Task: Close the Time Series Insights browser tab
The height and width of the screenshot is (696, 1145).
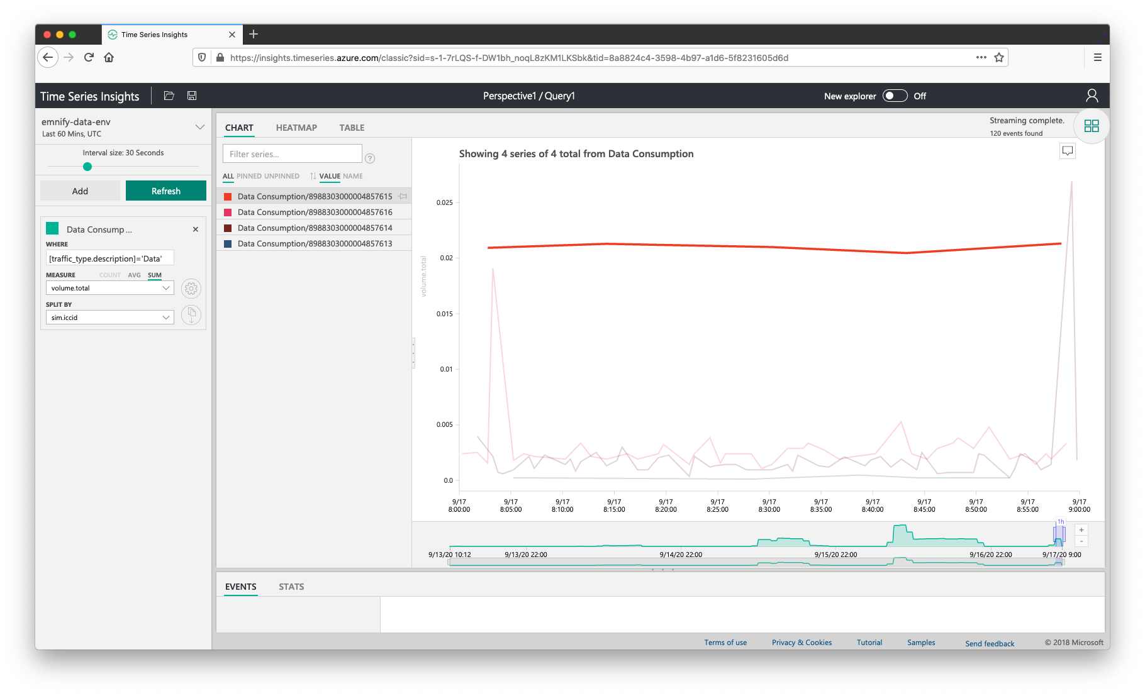Action: point(232,35)
